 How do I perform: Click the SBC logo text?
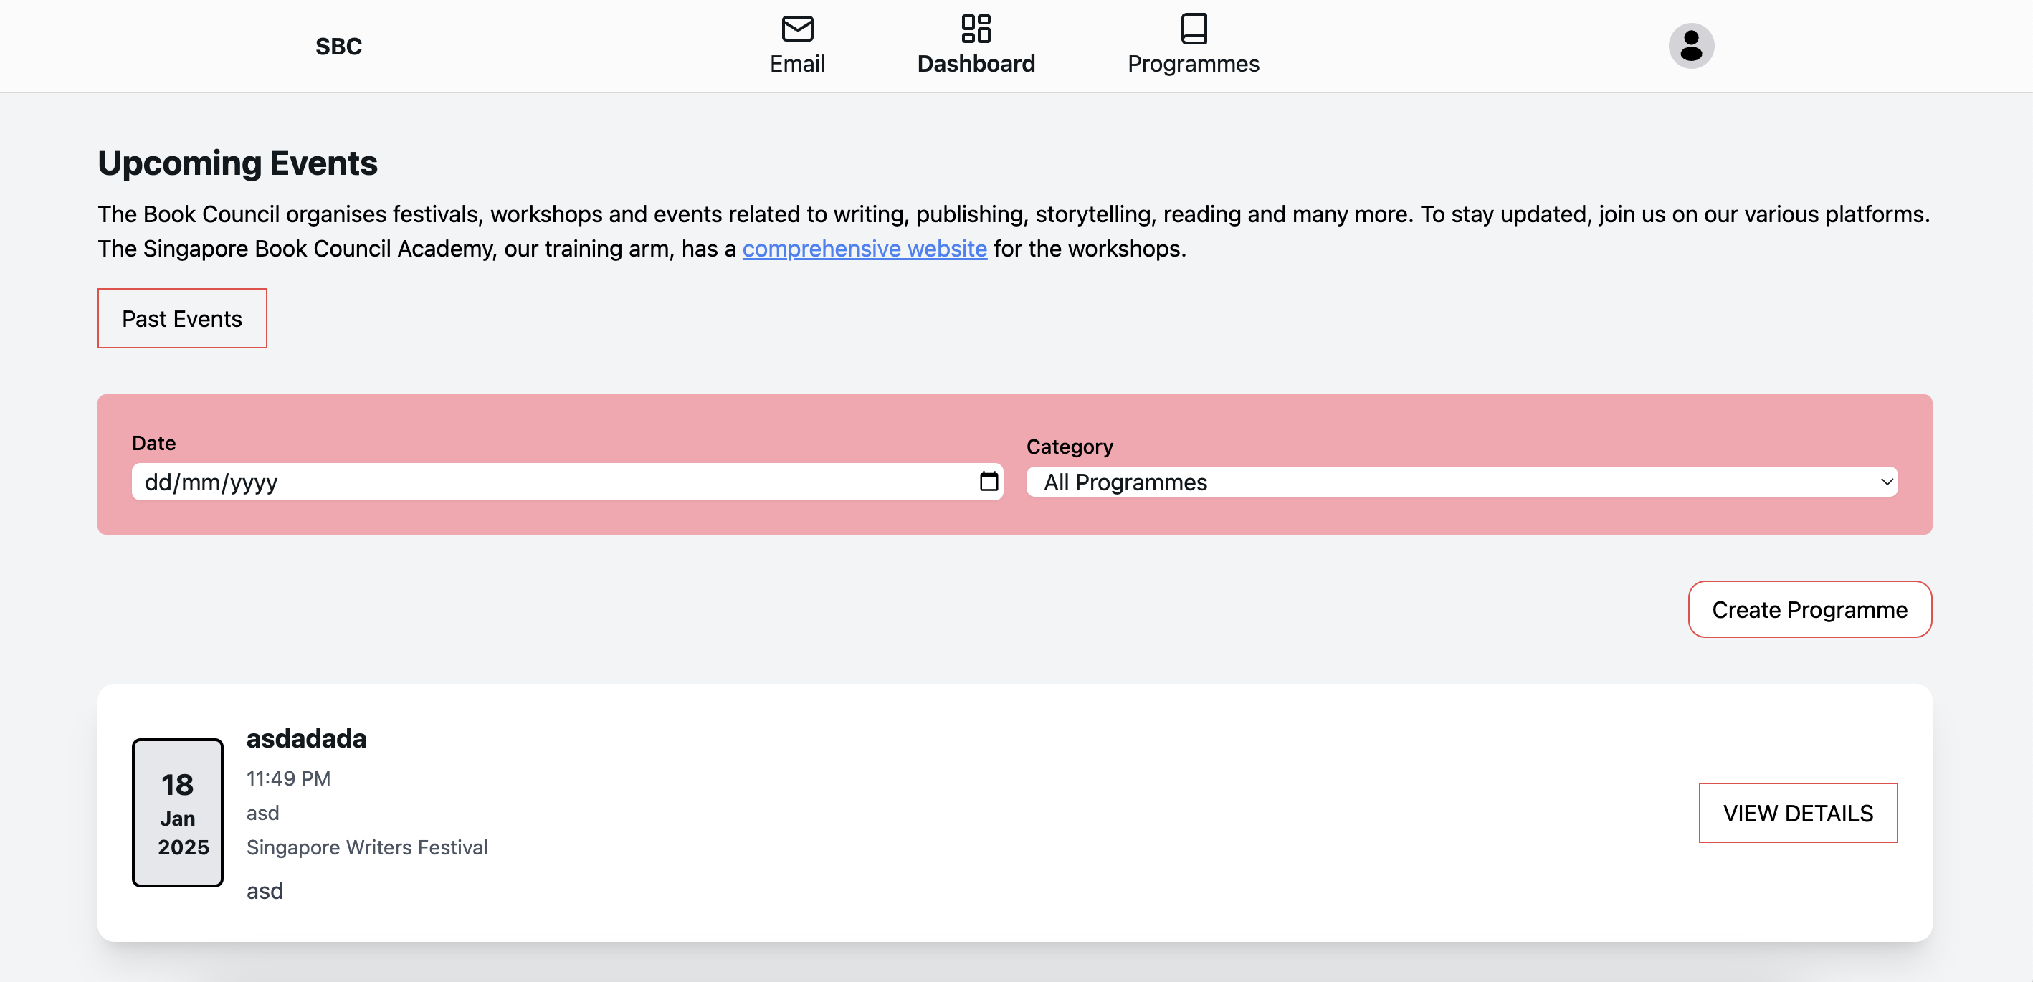coord(338,47)
